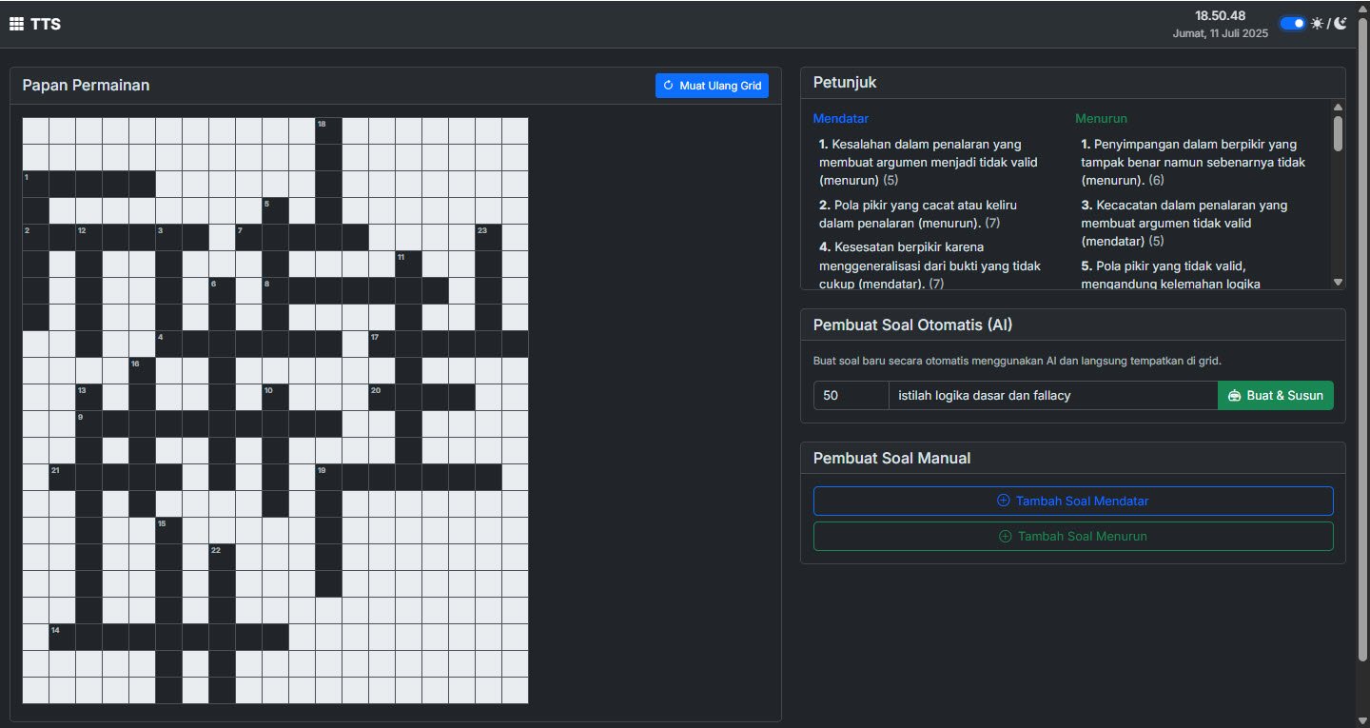Select the crossword cell numbered 2

click(x=35, y=237)
